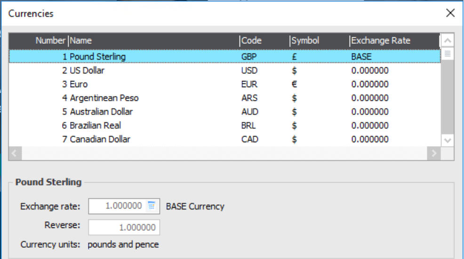Select the Australian Dollar row
Viewport: 464px width, 259px height.
[225, 112]
